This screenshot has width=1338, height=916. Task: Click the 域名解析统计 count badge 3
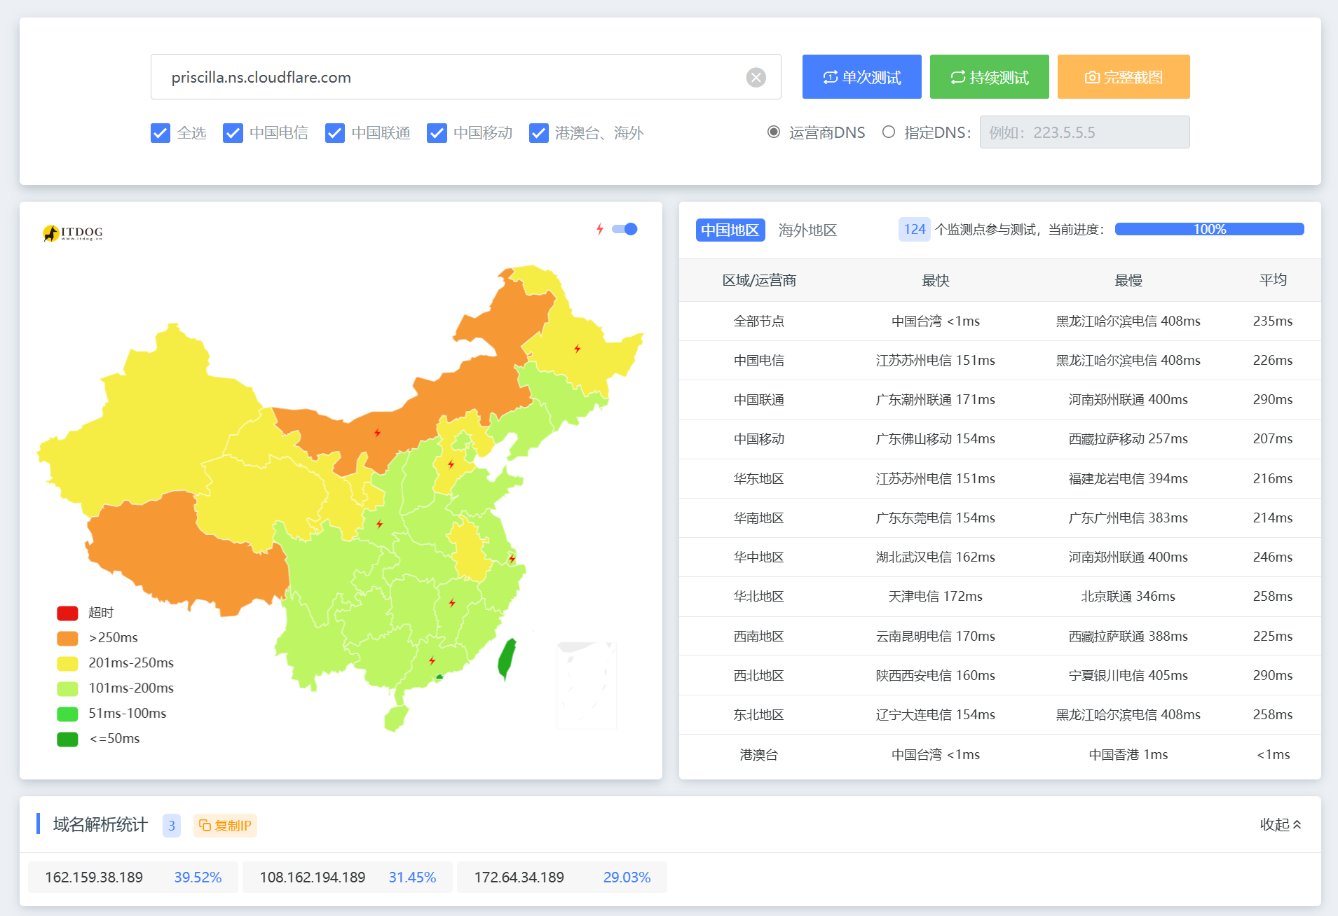pos(172,826)
